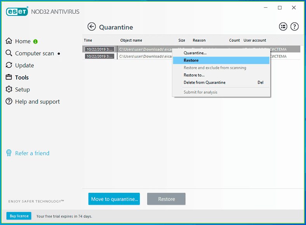Sort by the Count column header

(x=235, y=40)
